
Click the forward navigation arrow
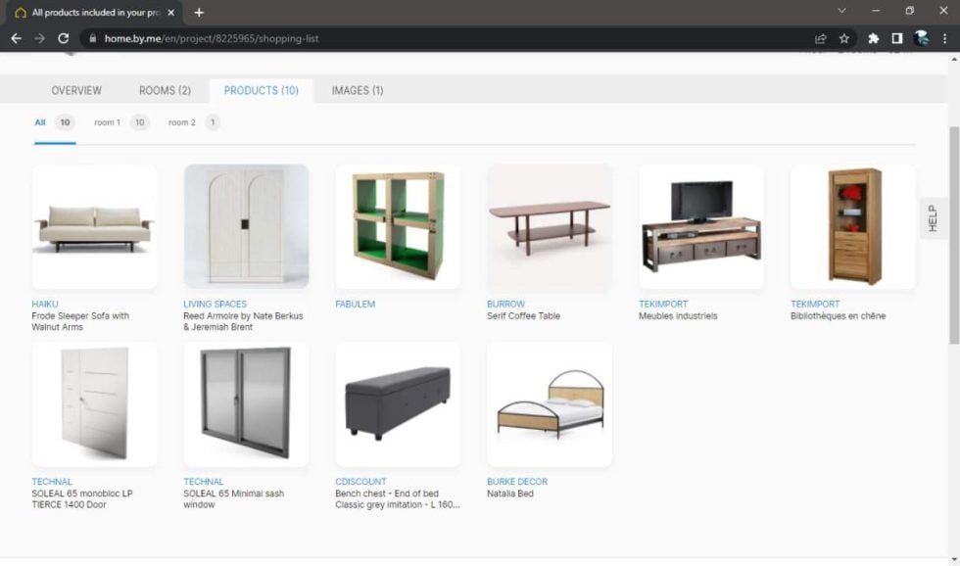click(39, 38)
